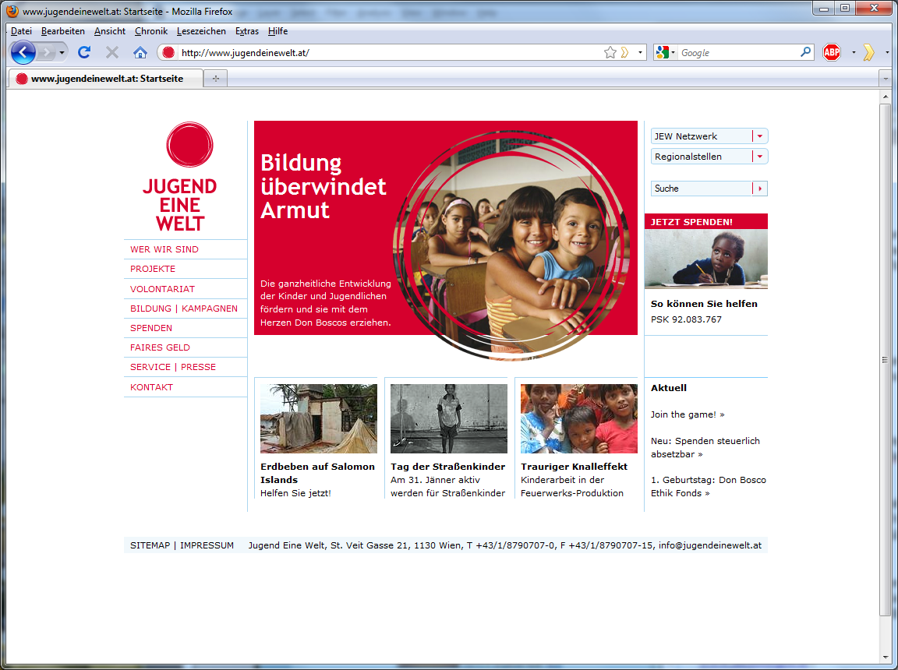Screen dimensions: 898x670
Task: Open the Bearbeiten menu
Action: click(x=63, y=31)
